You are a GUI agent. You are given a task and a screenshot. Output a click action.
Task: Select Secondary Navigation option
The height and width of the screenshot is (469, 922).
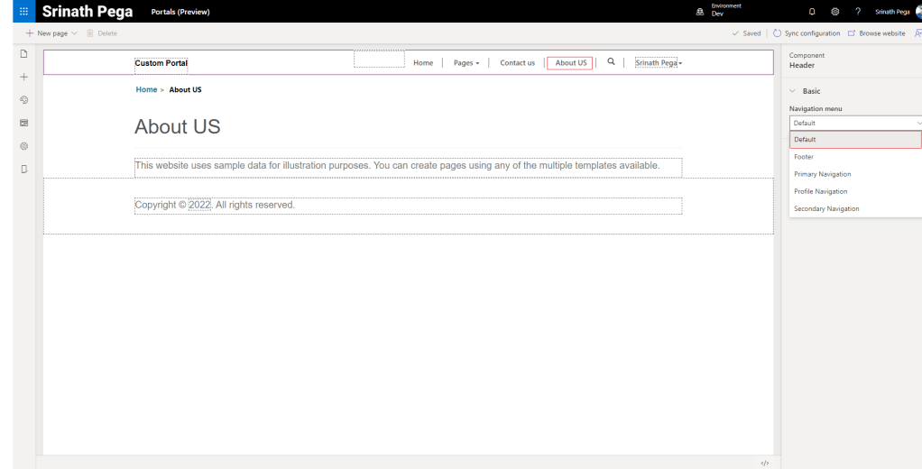point(826,208)
